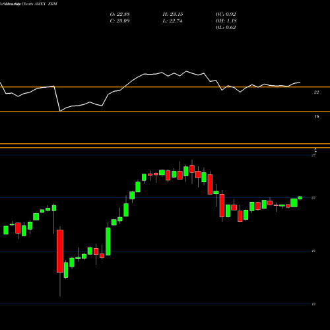
Task: Select the last green candle at chart's right end
Action: pyautogui.click(x=300, y=198)
